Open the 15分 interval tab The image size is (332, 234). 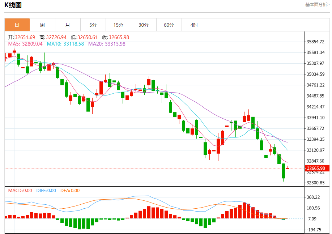[x=118, y=25]
